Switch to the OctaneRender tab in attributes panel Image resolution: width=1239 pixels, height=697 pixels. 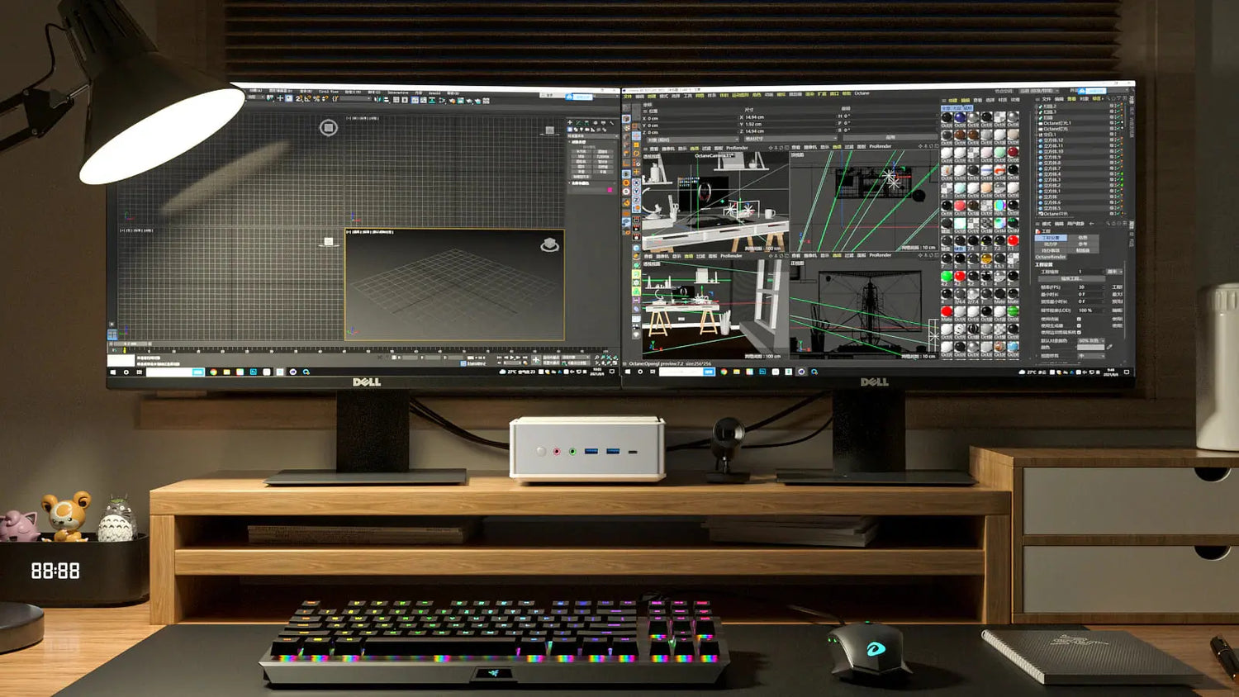1051,257
